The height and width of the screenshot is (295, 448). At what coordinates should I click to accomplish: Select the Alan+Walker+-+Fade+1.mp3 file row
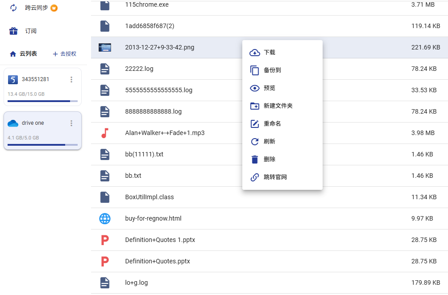(x=270, y=133)
